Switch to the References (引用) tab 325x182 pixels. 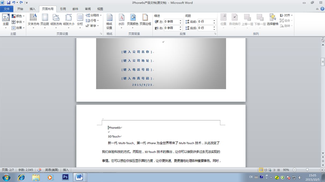point(63,9)
